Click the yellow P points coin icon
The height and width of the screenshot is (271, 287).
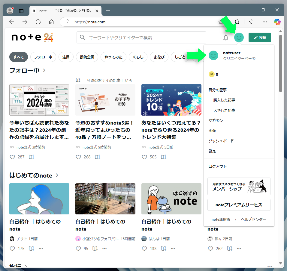(x=212, y=74)
